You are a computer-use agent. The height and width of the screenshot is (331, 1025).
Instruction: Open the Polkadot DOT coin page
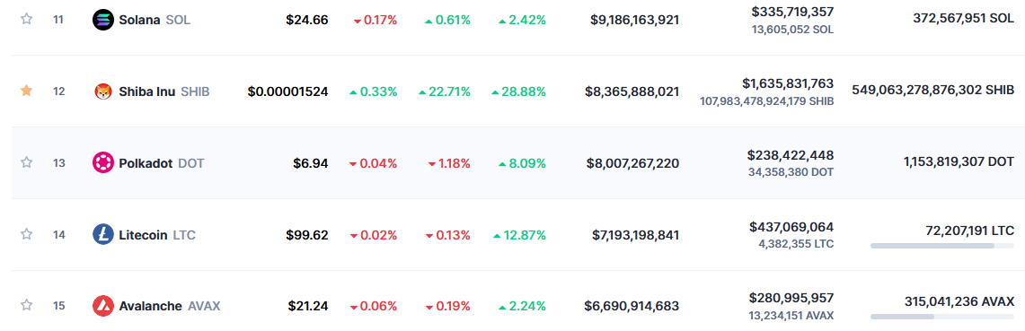point(162,163)
